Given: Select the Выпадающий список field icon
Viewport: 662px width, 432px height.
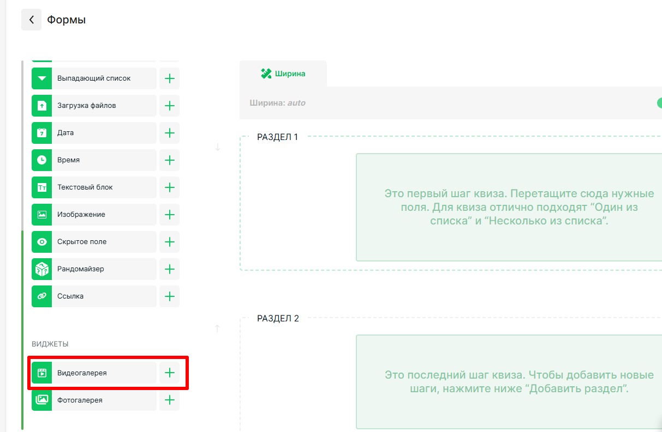Looking at the screenshot, I should [x=41, y=78].
